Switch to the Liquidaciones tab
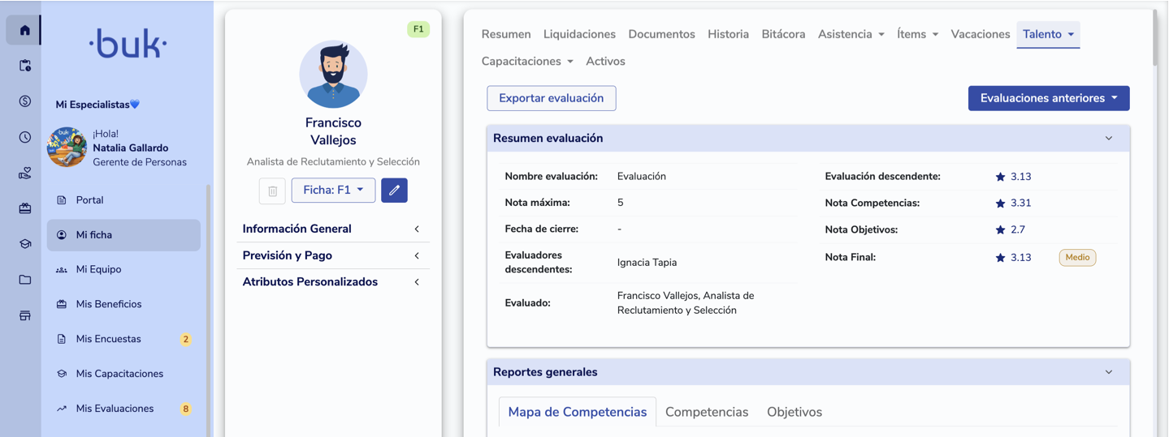Image resolution: width=1169 pixels, height=437 pixels. click(579, 34)
